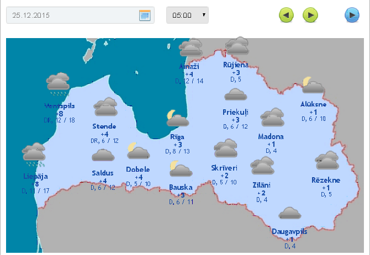
Task: Select the Saldus station label
Action: (x=103, y=173)
